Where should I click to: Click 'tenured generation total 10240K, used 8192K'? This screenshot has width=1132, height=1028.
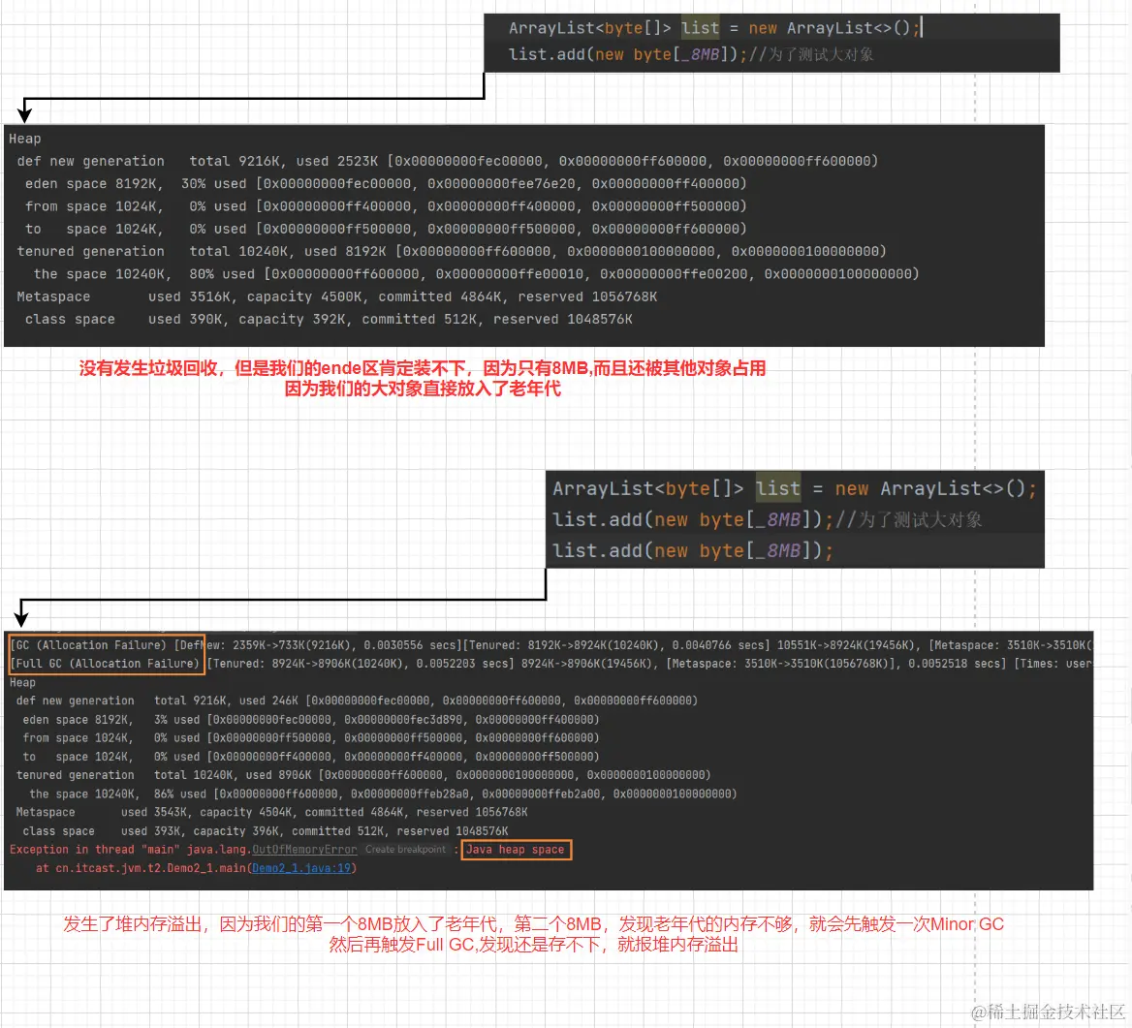tap(202, 251)
